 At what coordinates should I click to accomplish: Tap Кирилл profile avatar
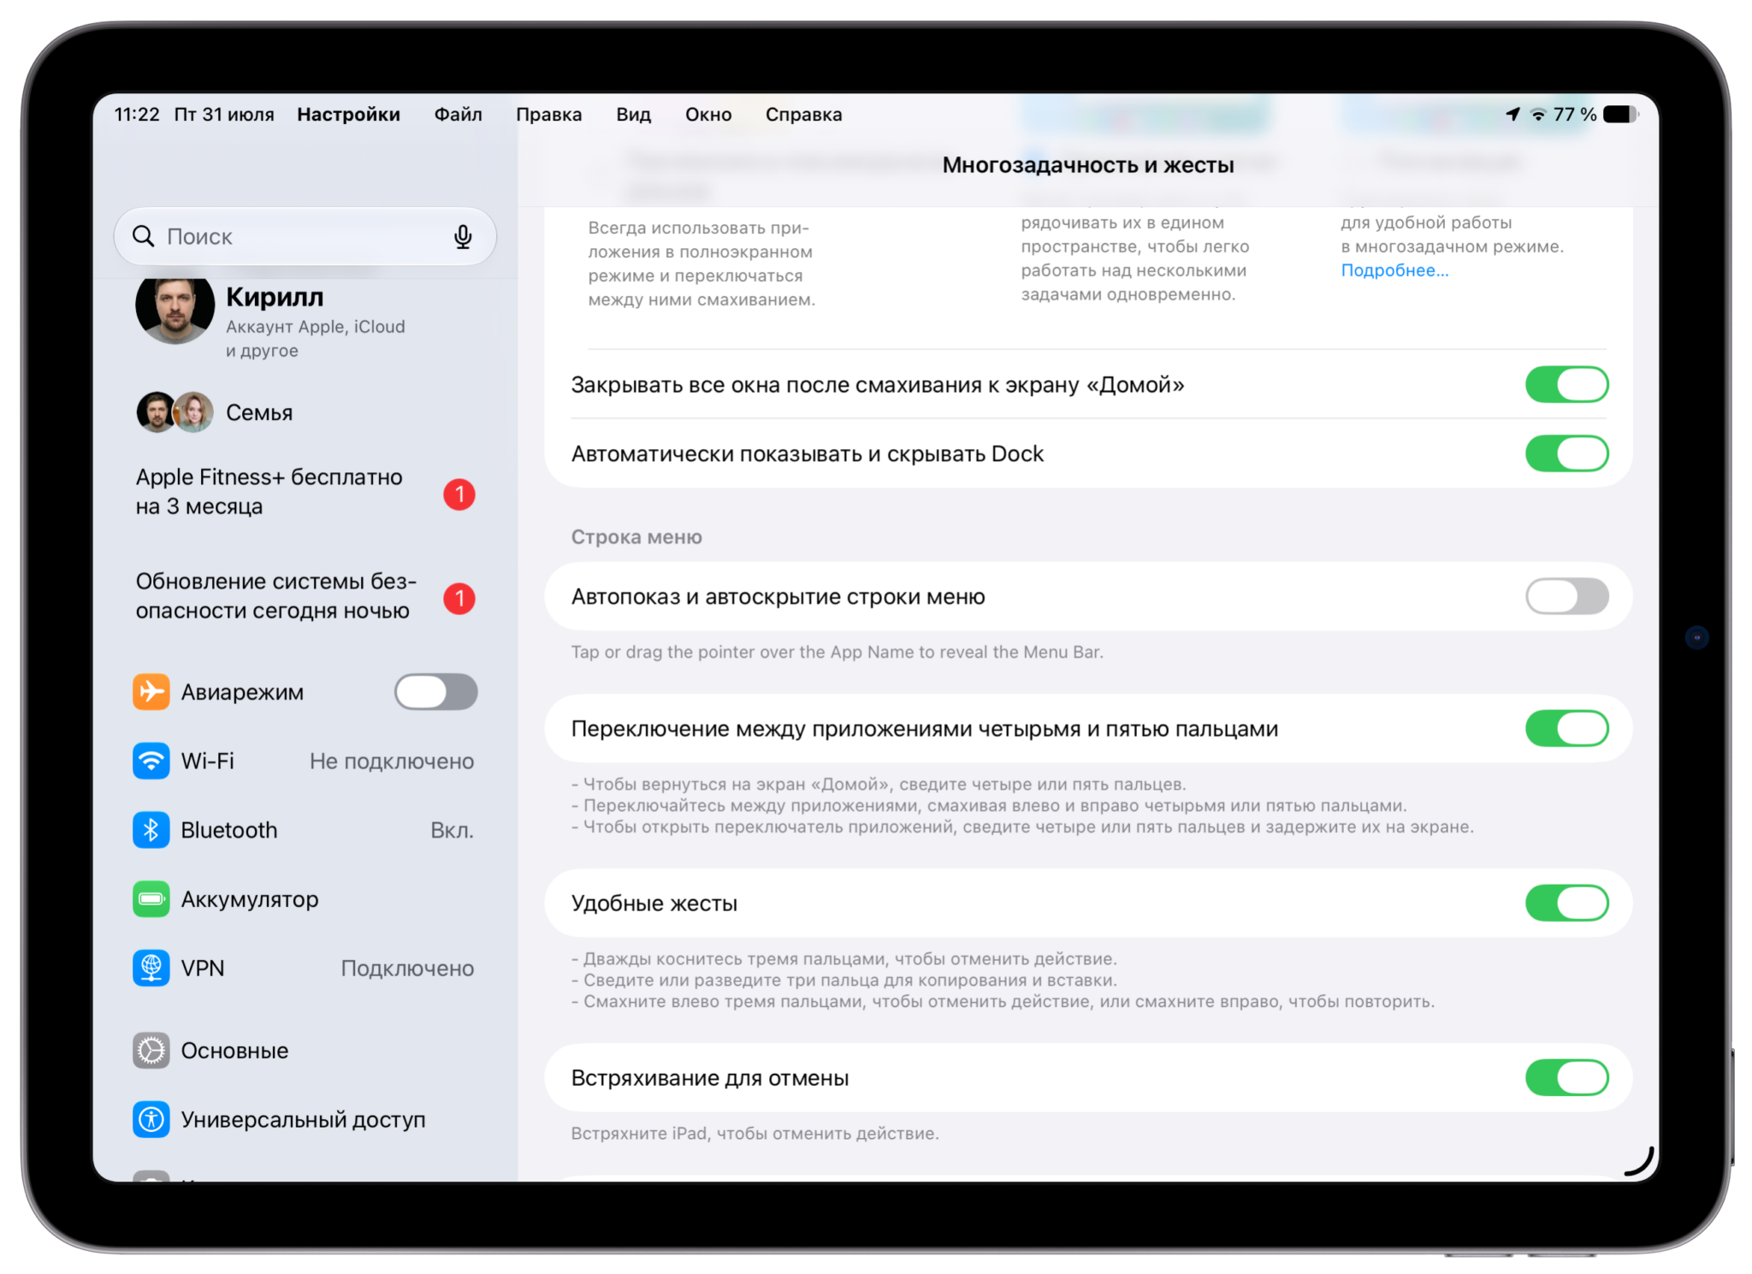pyautogui.click(x=175, y=309)
